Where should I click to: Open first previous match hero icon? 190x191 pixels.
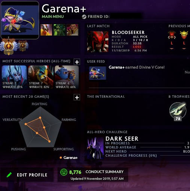(x=172, y=35)
